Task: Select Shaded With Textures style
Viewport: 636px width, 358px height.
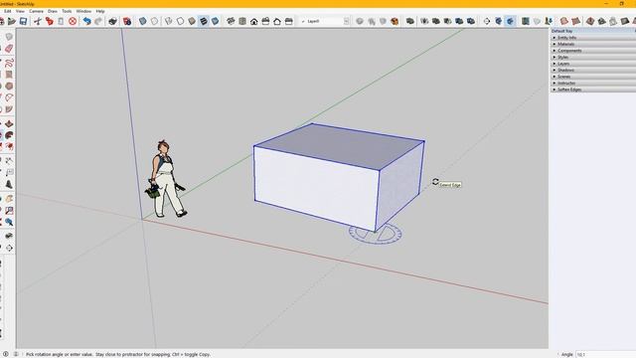Action: tap(204, 21)
